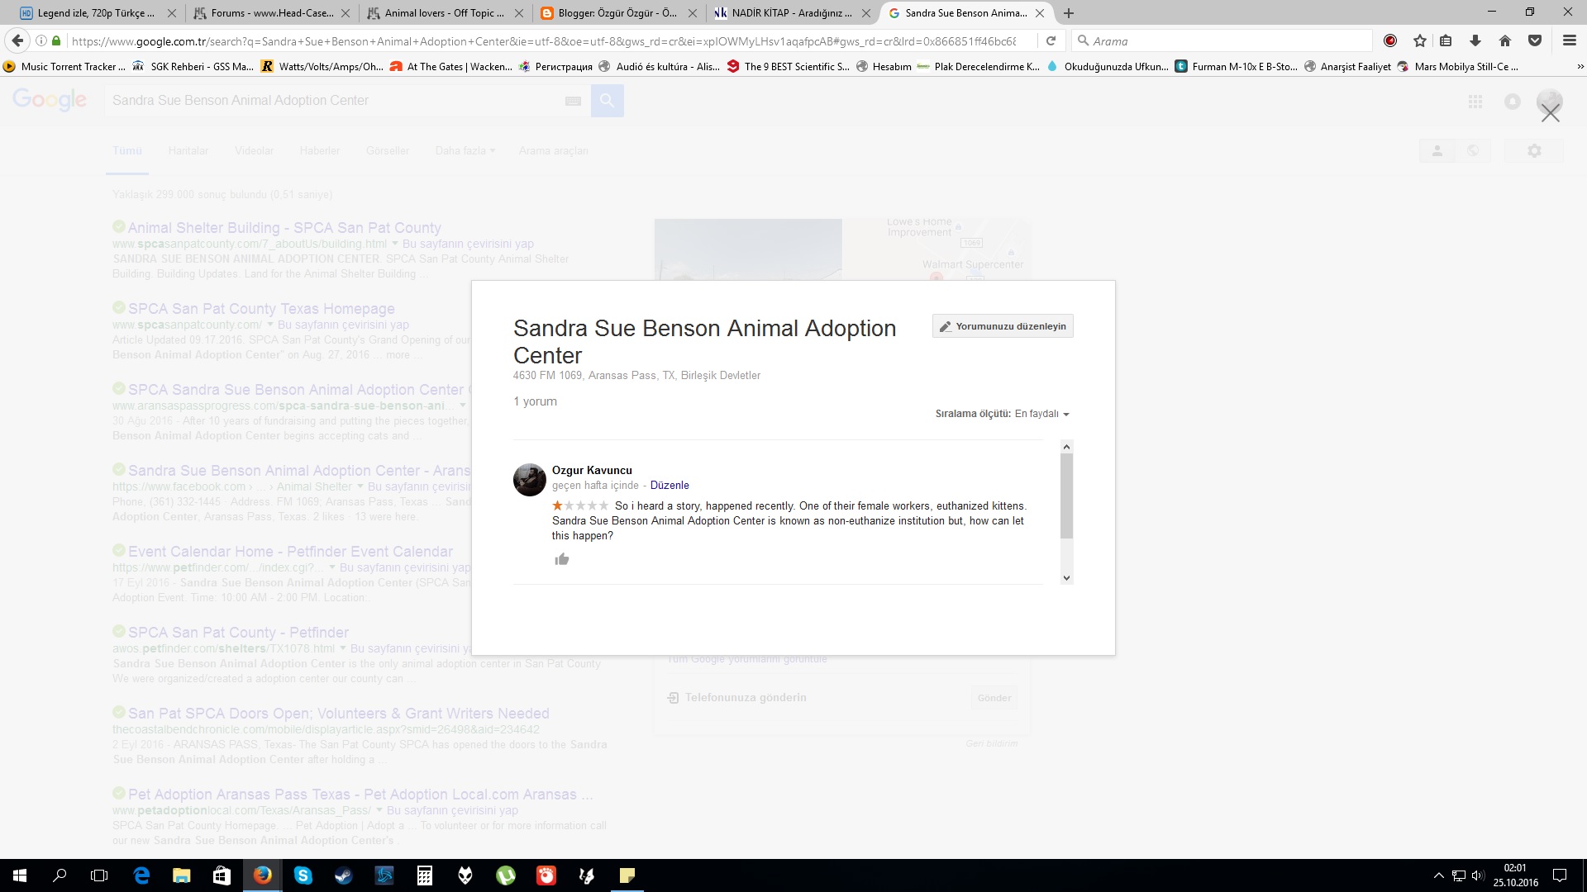Open Skype from the taskbar

click(x=303, y=875)
